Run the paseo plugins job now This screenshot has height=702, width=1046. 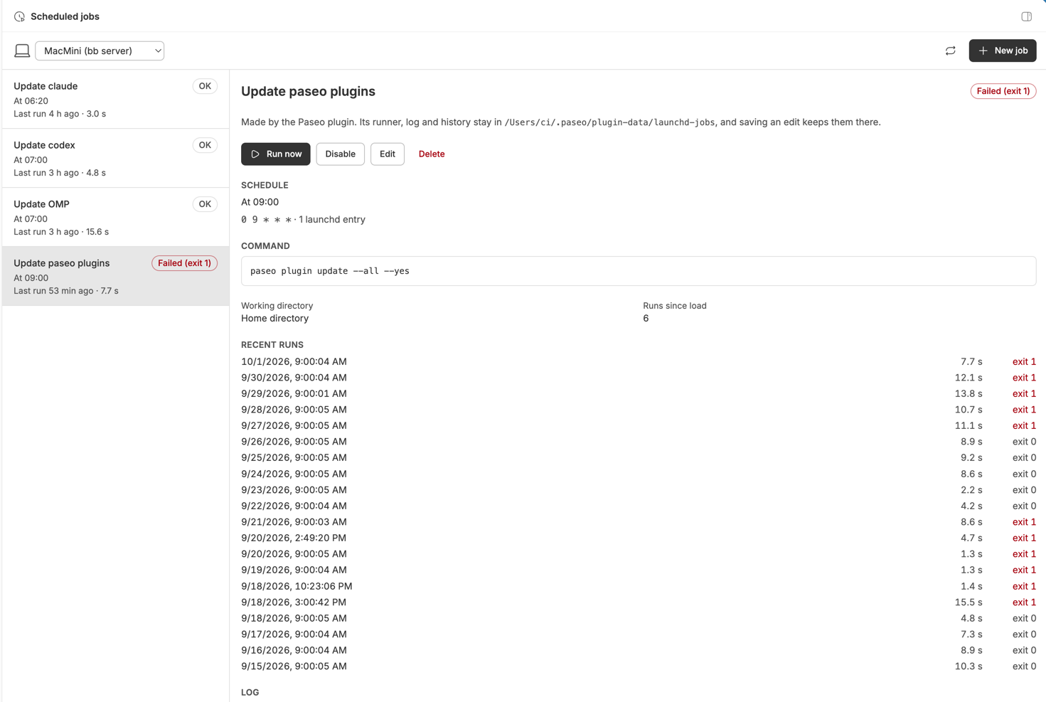[275, 154]
